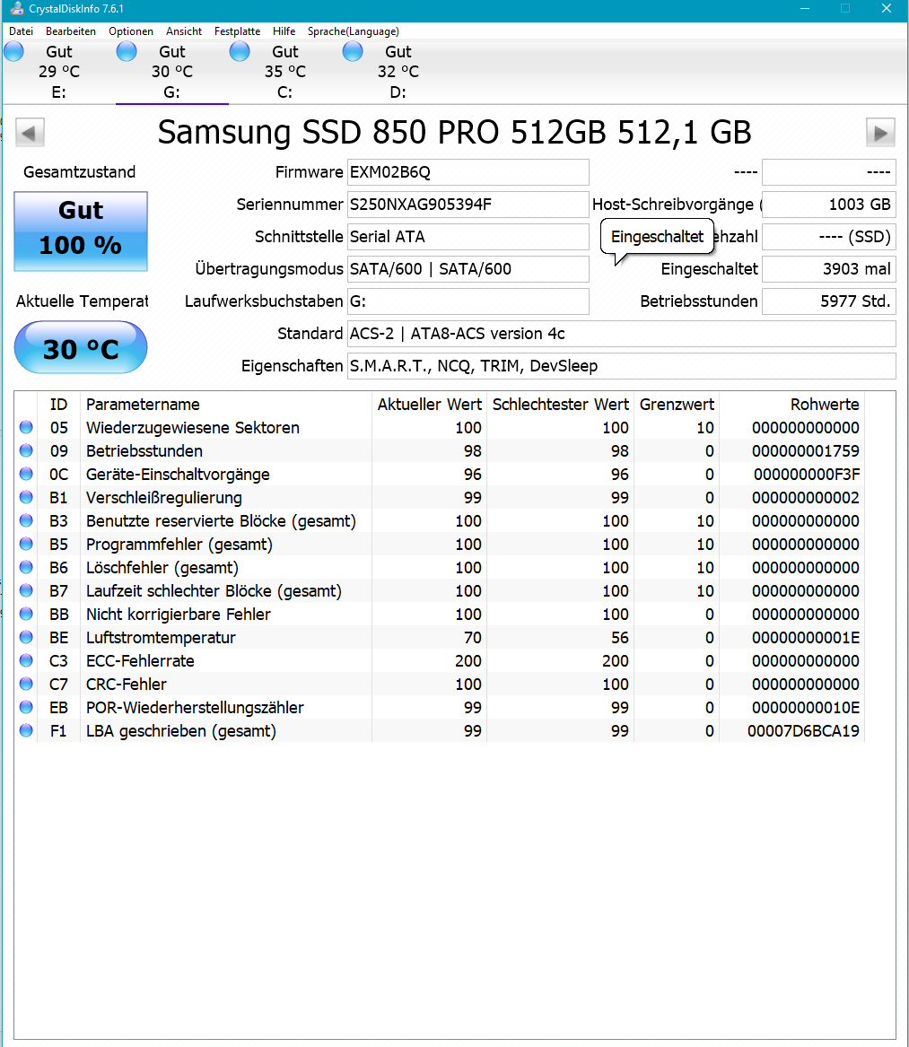Open the Festplatte menu

237,31
